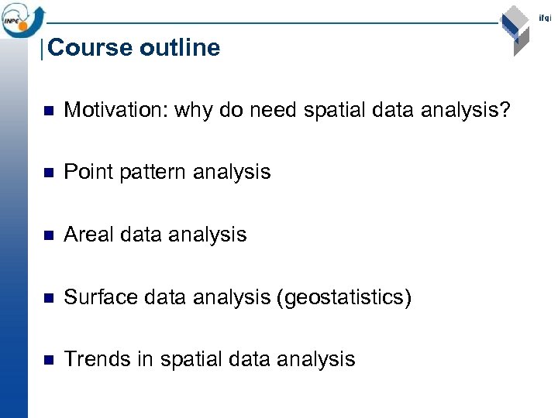Image resolution: width=558 pixels, height=418 pixels.
Task: Open the "Motivation: why do need spatial" line
Action: 287,111
